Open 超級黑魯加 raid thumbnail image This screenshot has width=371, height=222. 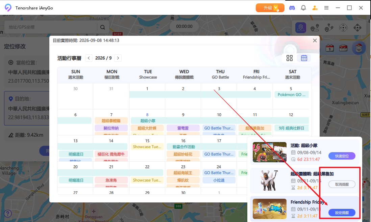270,181
